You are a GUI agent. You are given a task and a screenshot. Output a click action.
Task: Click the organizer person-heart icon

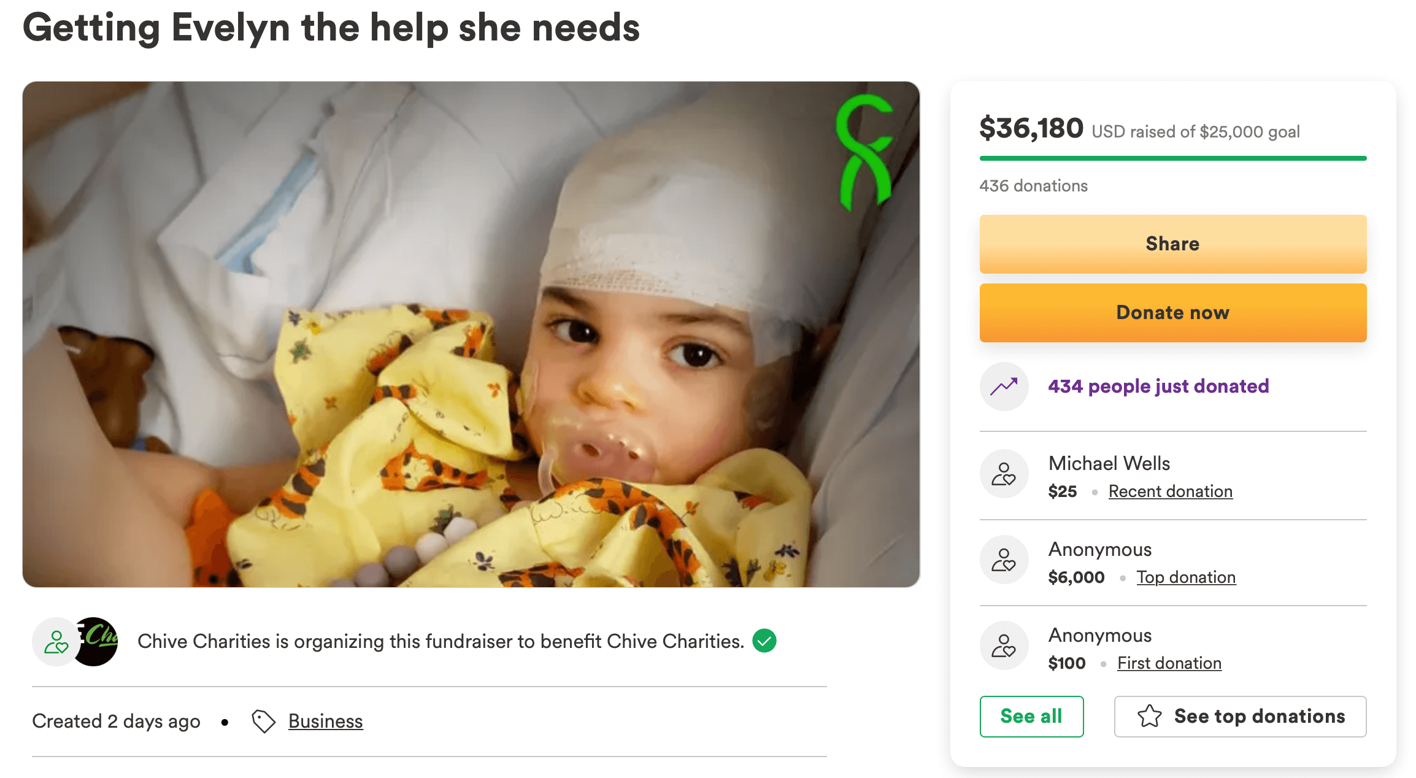point(56,642)
